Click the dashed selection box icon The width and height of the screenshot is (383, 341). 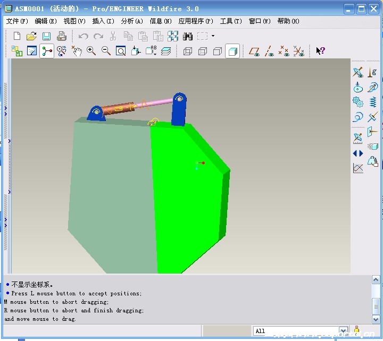point(202,36)
